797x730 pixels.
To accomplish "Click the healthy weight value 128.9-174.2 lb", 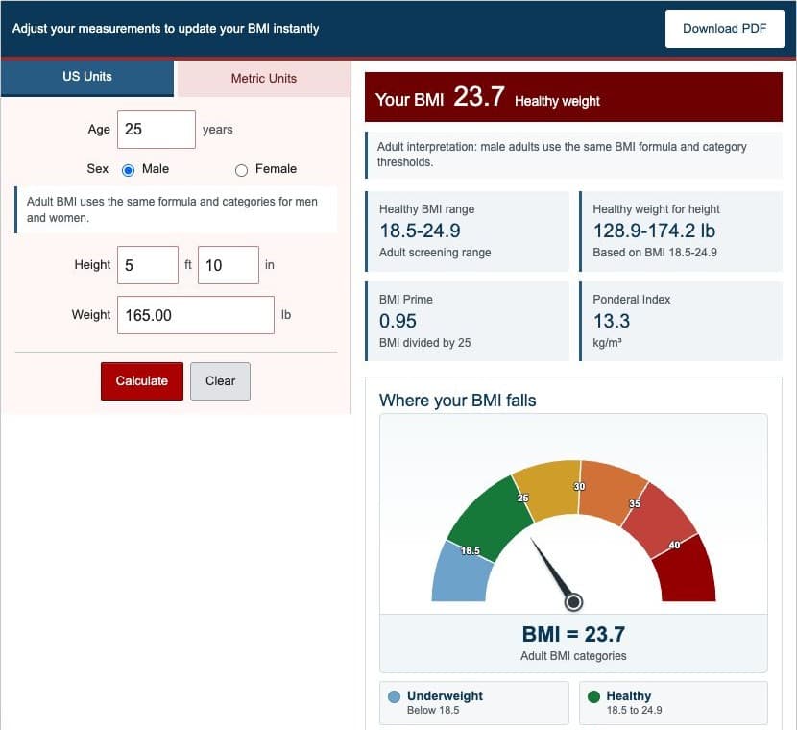I will pos(654,231).
